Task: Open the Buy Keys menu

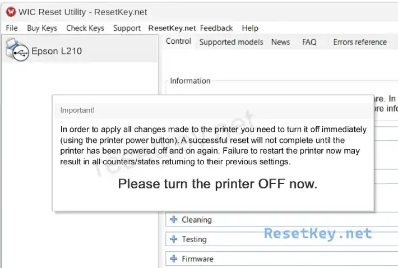Action: (42, 28)
